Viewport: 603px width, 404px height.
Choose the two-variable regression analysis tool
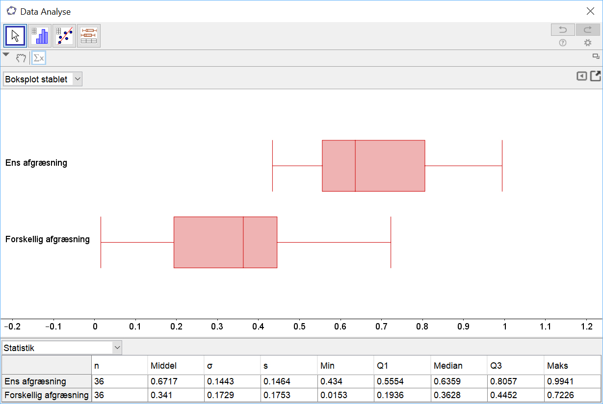pos(64,36)
